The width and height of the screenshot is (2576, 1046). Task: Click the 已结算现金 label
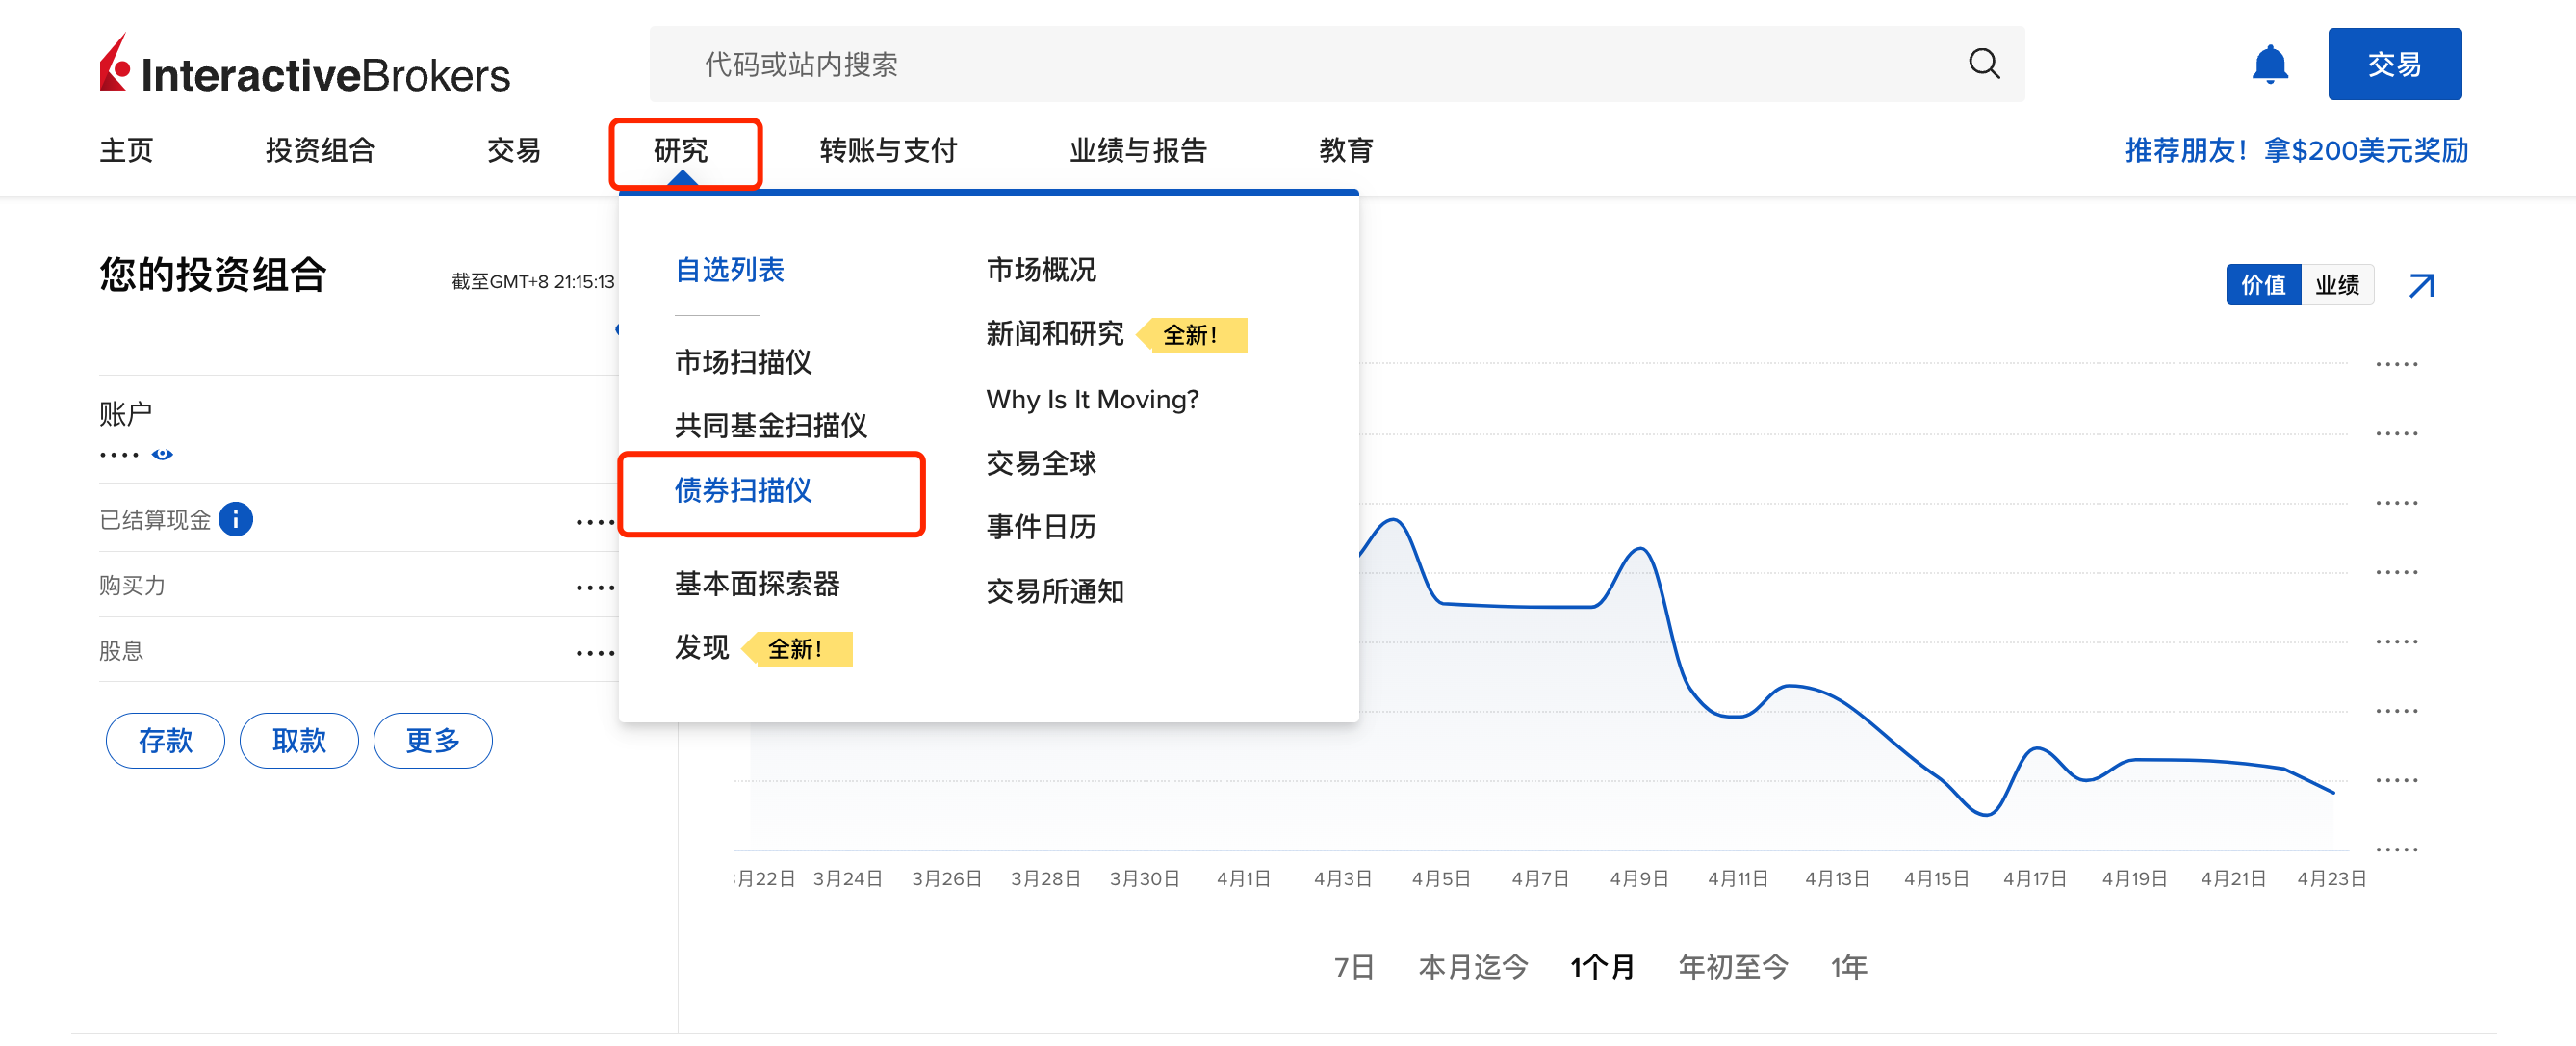click(x=154, y=519)
